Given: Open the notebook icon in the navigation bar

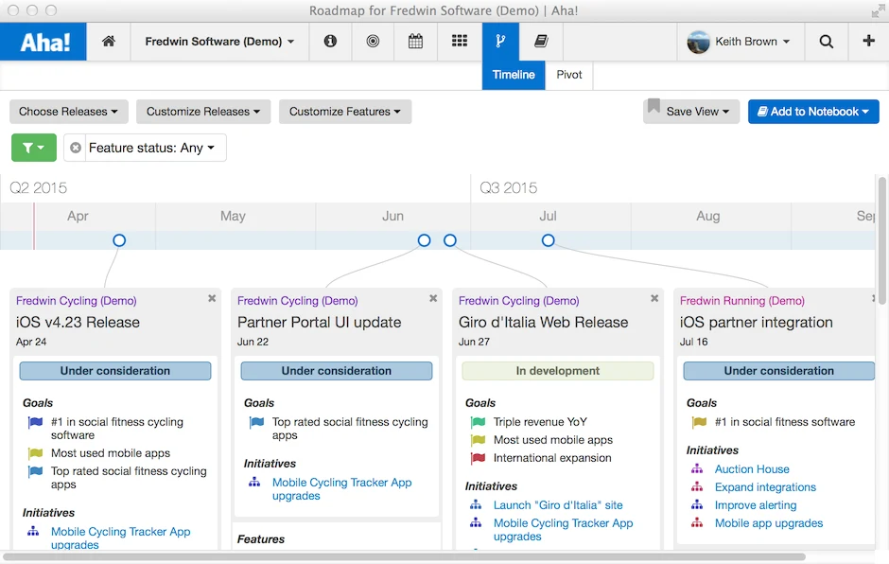Looking at the screenshot, I should (542, 41).
